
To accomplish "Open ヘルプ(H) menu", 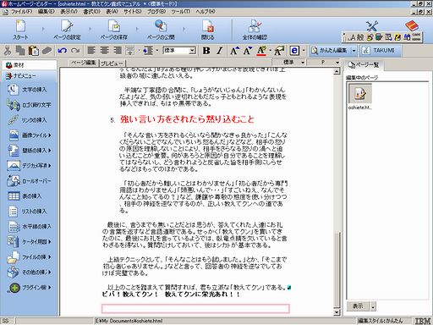I will tap(206, 12).
